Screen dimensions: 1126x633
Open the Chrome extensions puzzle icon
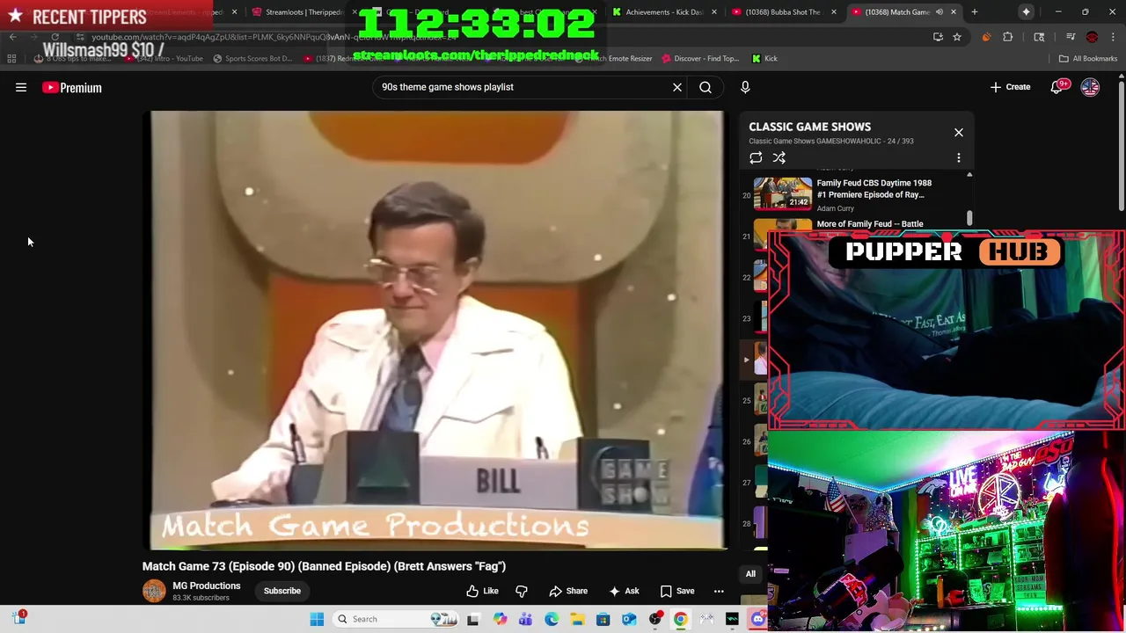pos(1008,37)
